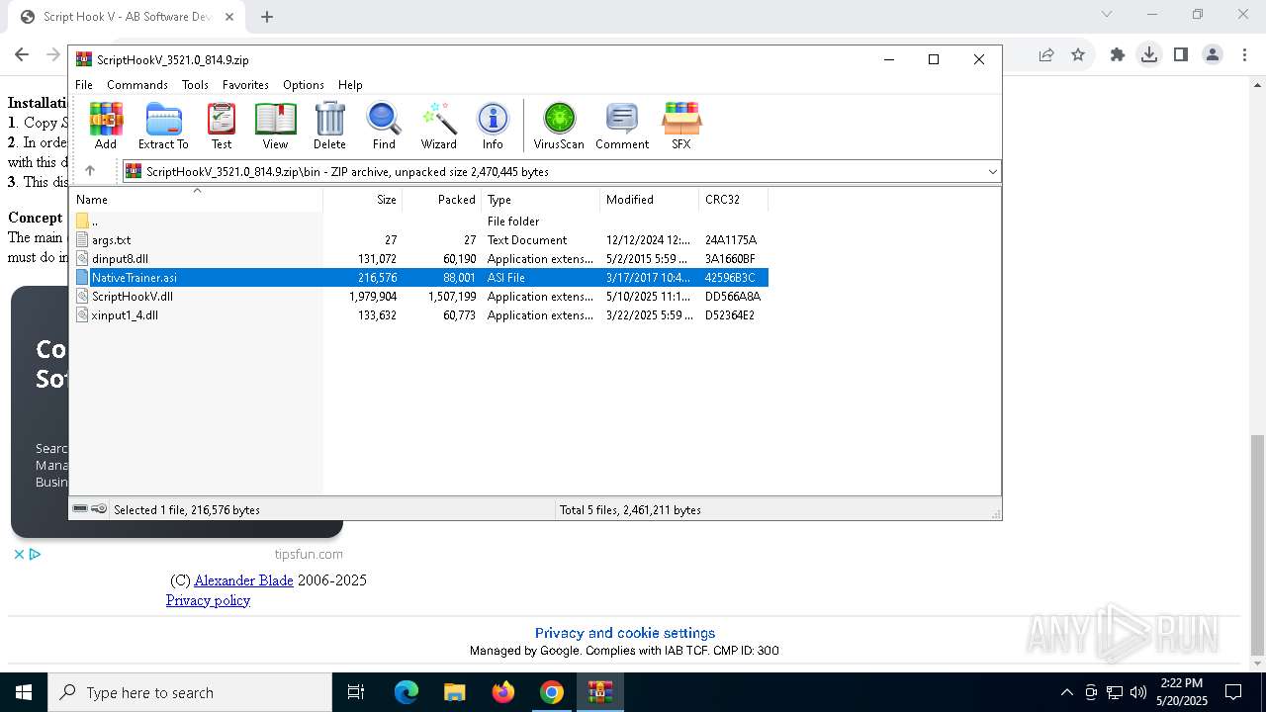Viewport: 1266px width, 712px height.
Task: Sort files by the Type column
Action: pos(540,199)
